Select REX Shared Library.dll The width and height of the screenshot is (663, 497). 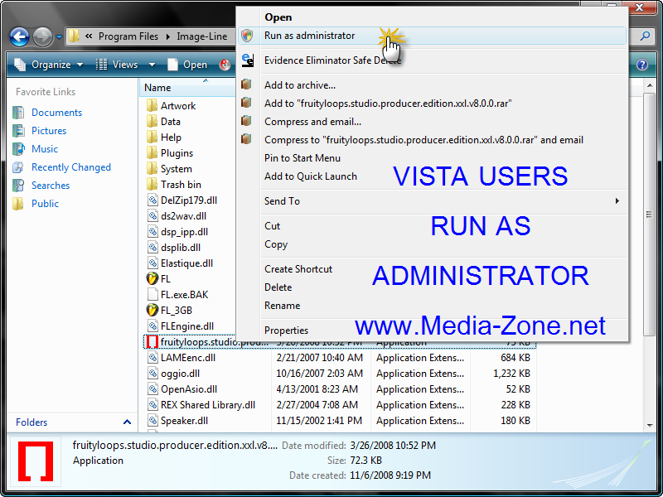[208, 405]
